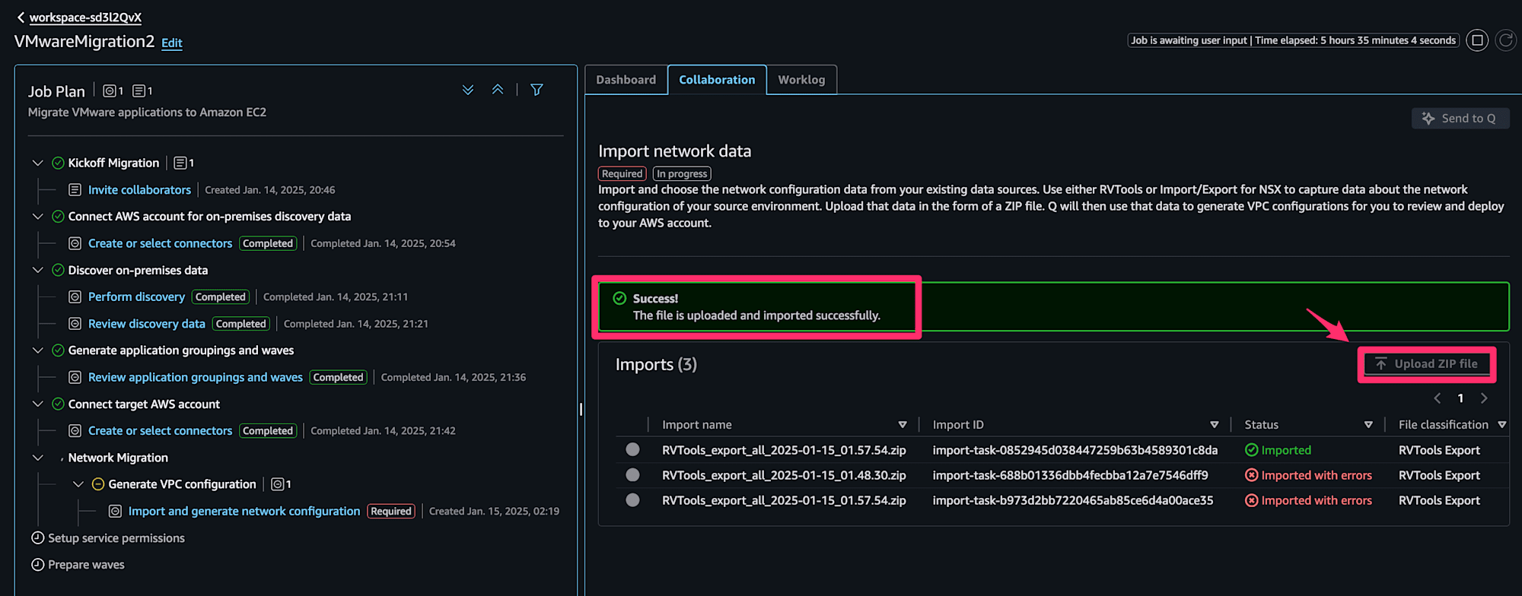
Task: Click Imported with errors for import-task-b973d2bb
Action: click(x=1309, y=500)
